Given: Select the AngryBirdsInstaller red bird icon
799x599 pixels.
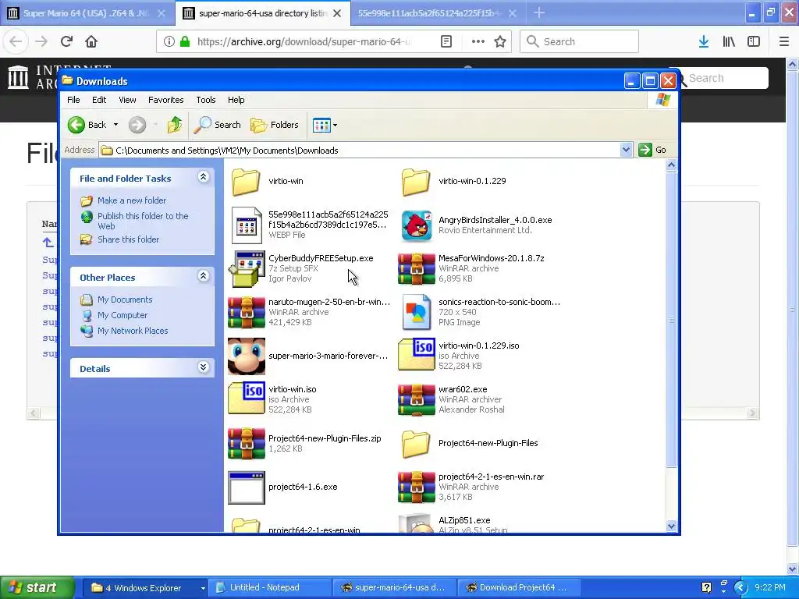Looking at the screenshot, I should point(417,225).
